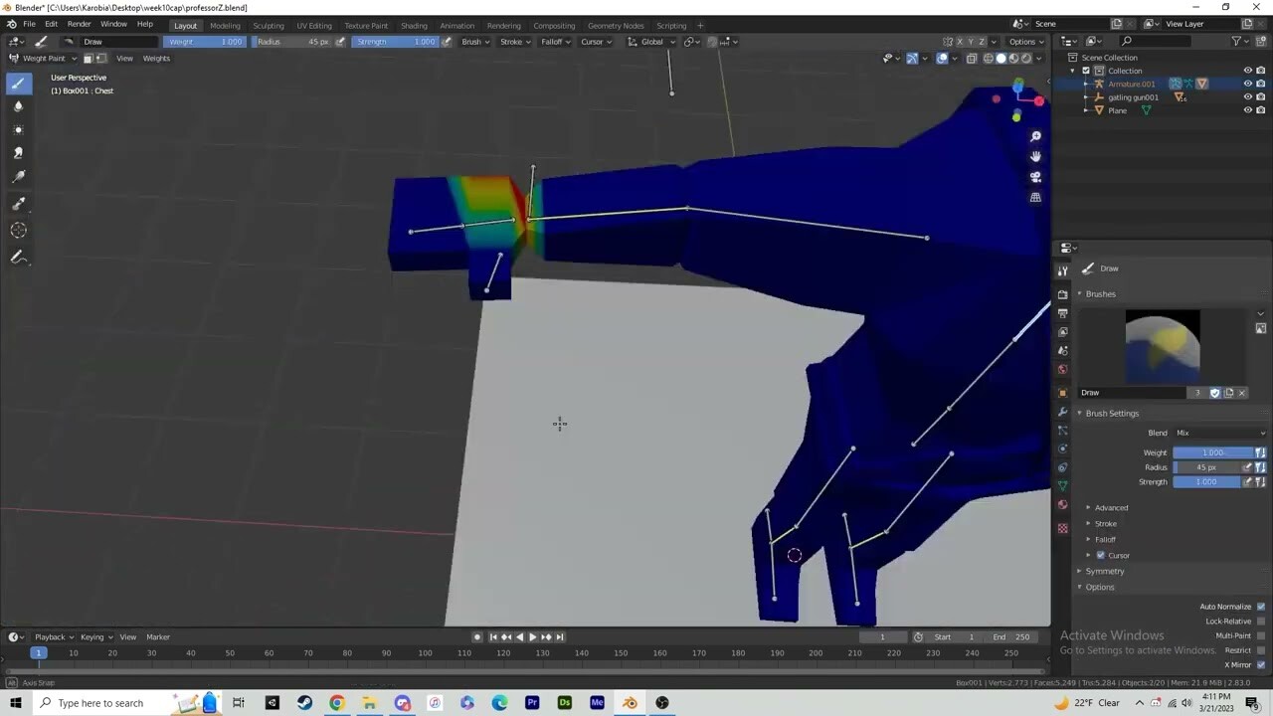The width and height of the screenshot is (1273, 716).
Task: Select the Smear brush tool
Action: [x=19, y=152]
